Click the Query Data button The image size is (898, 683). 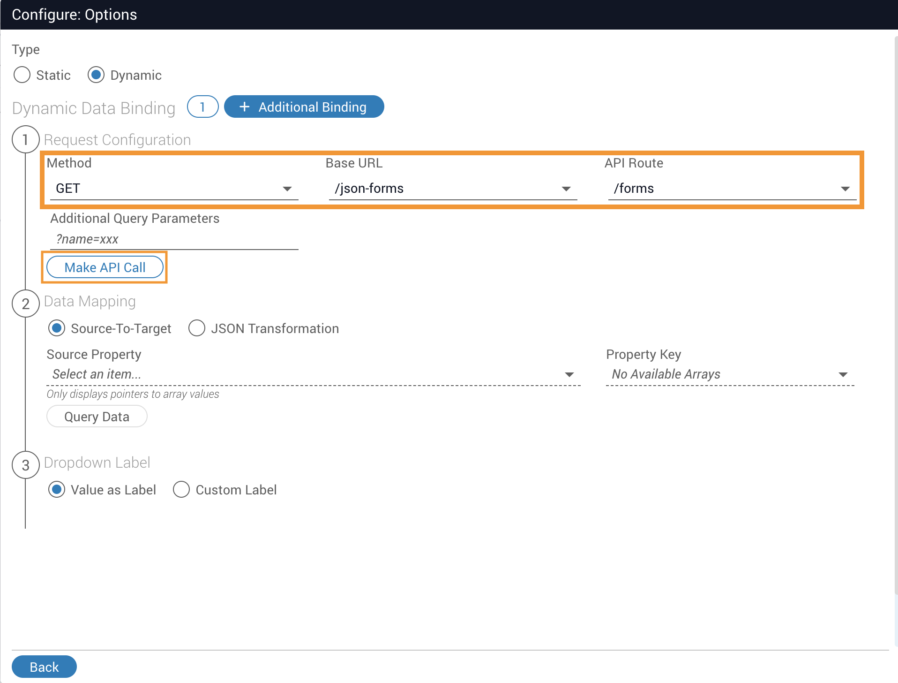(x=97, y=417)
